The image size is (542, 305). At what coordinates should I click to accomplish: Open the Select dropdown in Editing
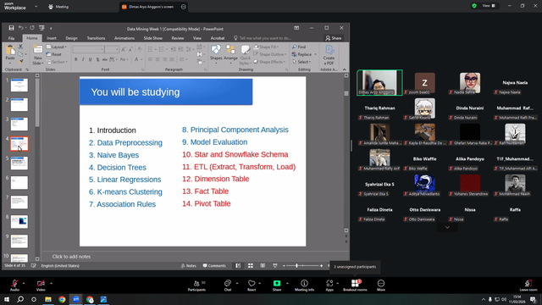[301, 62]
